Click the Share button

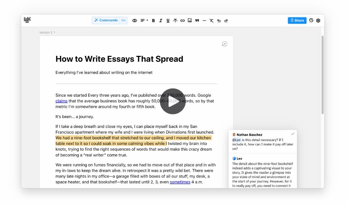pyautogui.click(x=297, y=21)
